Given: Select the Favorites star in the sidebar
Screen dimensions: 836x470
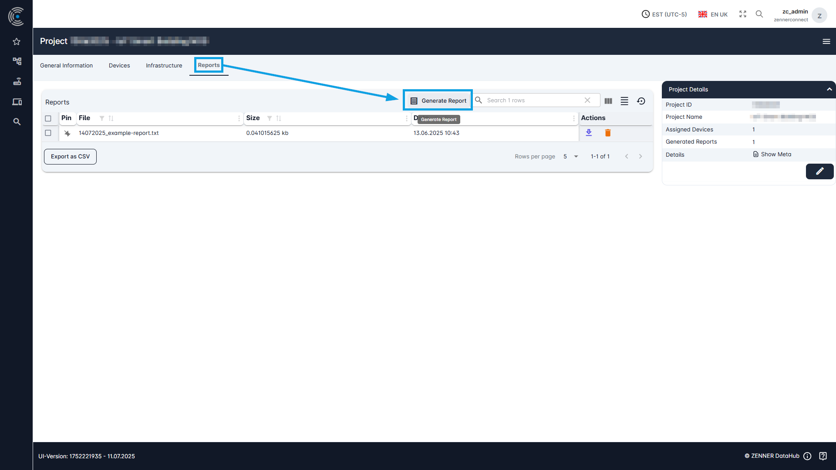Looking at the screenshot, I should coord(17,41).
